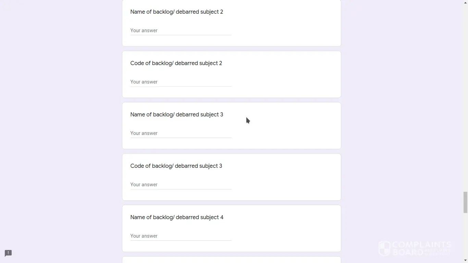Click 'Your answer' placeholder under subject 4 name
Viewport: 468px width, 263px height.
(x=144, y=236)
